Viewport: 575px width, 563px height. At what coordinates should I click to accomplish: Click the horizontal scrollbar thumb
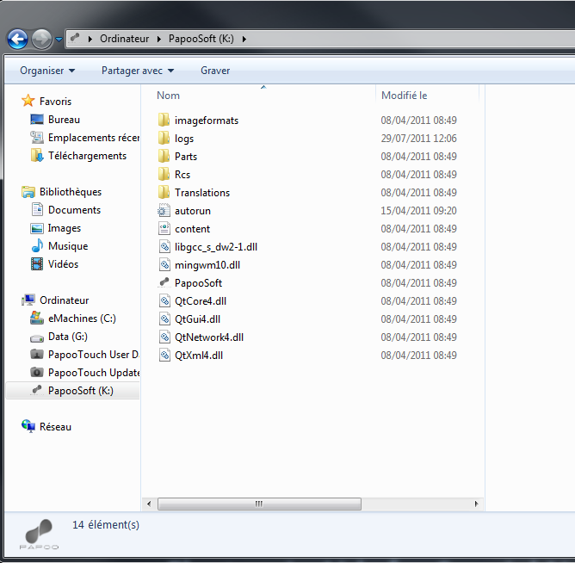pos(259,504)
